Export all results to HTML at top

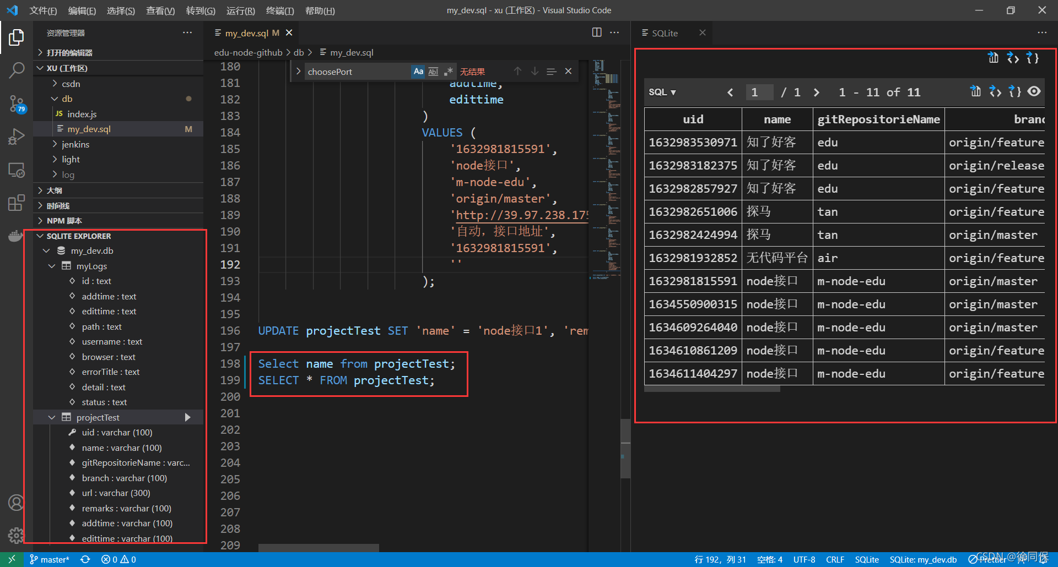tap(1013, 58)
